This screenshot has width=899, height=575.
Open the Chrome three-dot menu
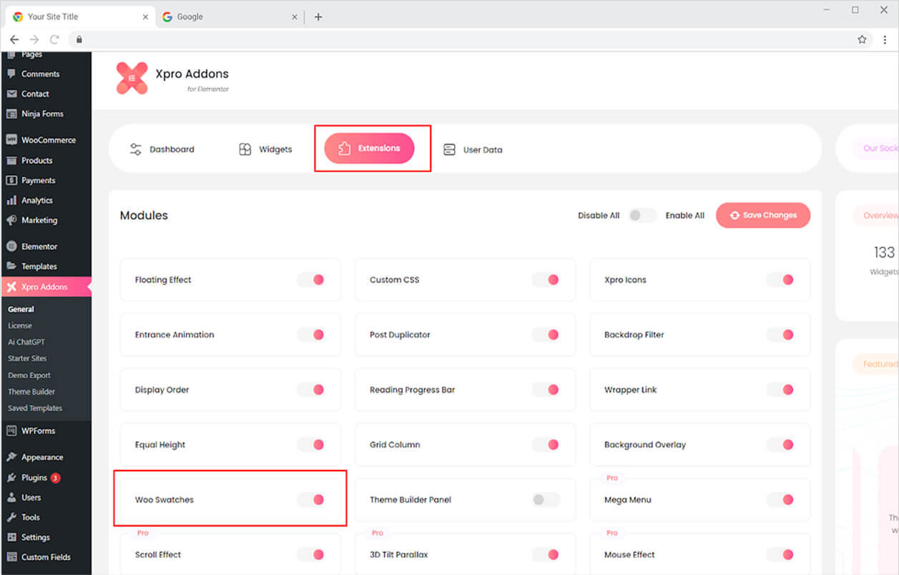(885, 39)
